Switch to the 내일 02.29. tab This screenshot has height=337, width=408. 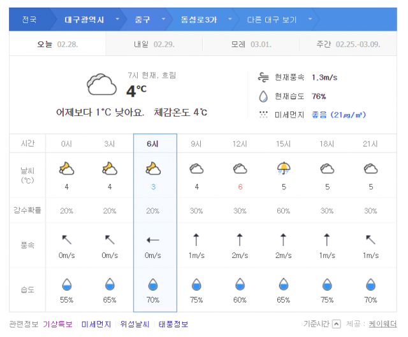point(154,44)
